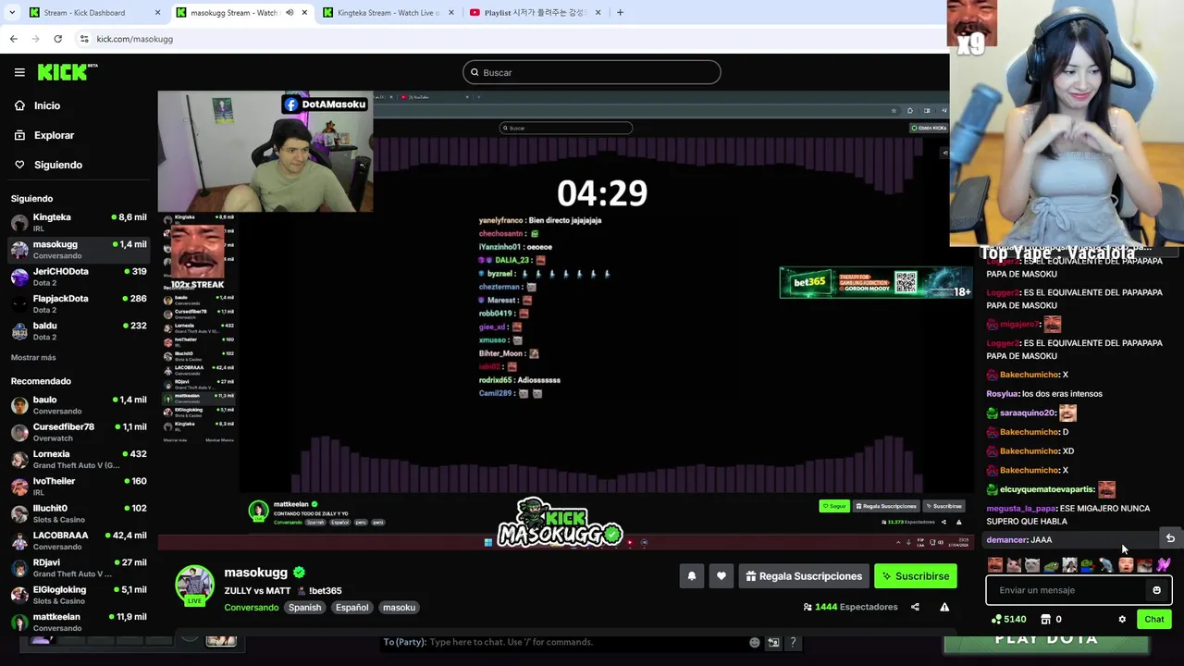Click the bet365 banner in the stream
This screenshot has width=1184, height=666.
875,282
